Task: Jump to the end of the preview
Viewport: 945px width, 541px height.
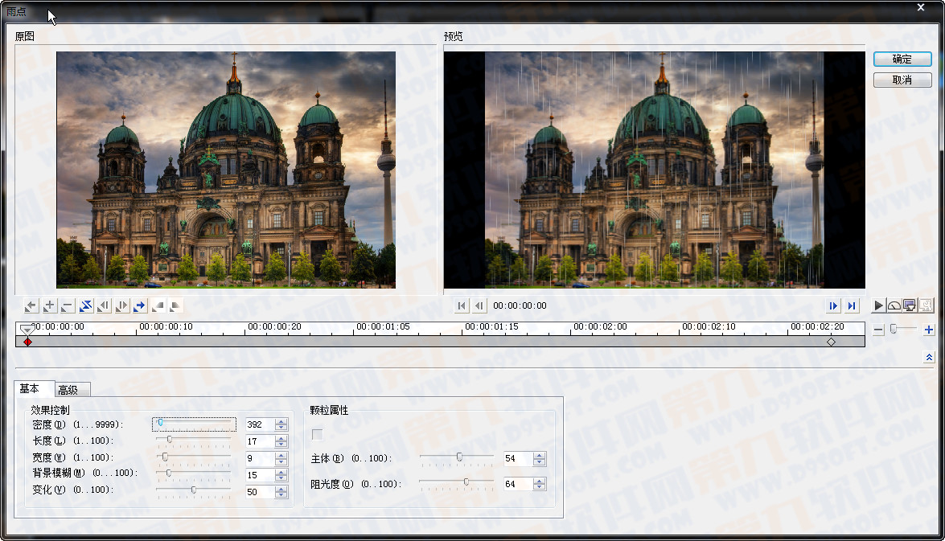Action: (851, 306)
